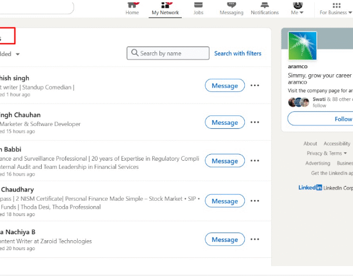Open the Recently added sort dropdown arrow
This screenshot has width=353, height=279.
tap(18, 54)
